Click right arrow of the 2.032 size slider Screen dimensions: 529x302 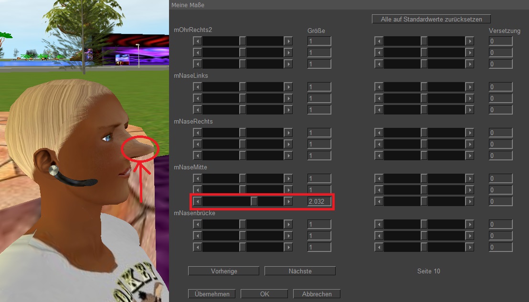point(288,201)
